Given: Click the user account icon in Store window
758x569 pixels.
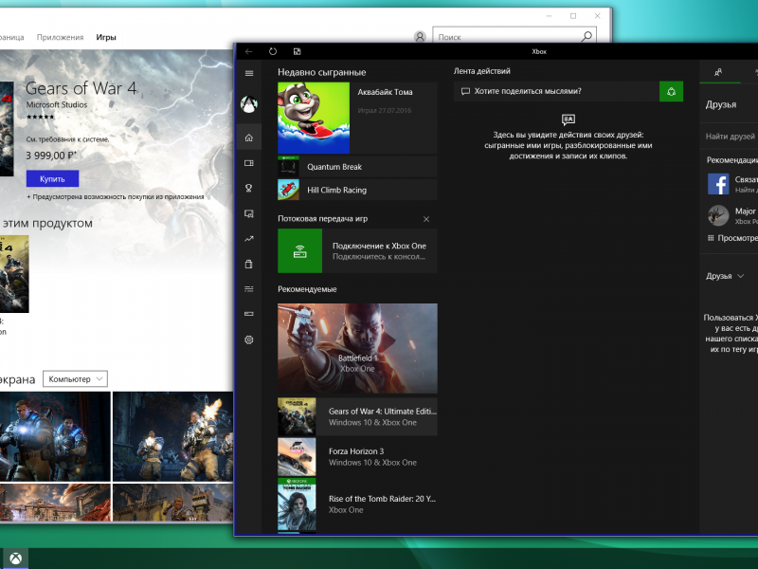Looking at the screenshot, I should (x=420, y=36).
